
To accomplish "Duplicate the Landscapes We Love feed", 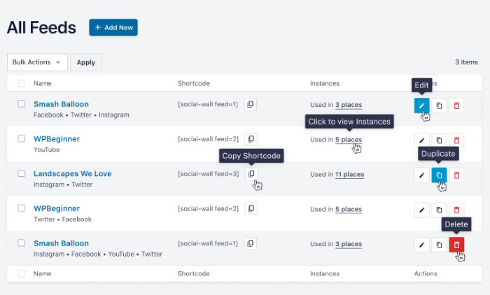I will [439, 175].
